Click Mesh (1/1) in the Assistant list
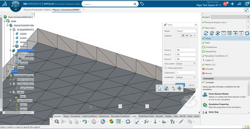 [x=210, y=64]
